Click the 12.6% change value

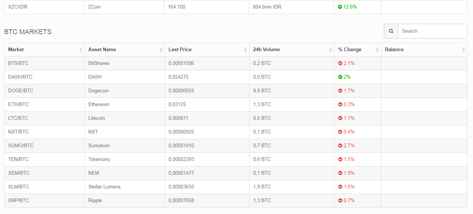coord(350,7)
